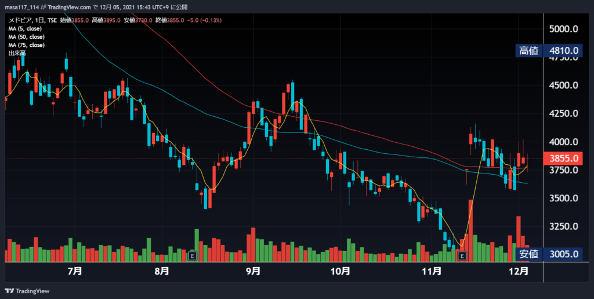
Task: Click the 3500.0 price axis value
Action: tap(564, 198)
